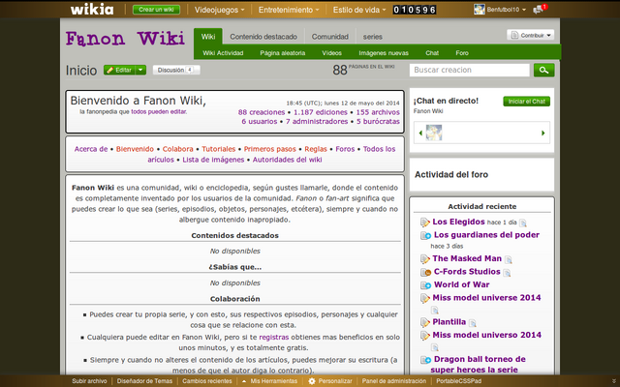Open Videos submenu item
620x387 pixels.
coord(331,53)
